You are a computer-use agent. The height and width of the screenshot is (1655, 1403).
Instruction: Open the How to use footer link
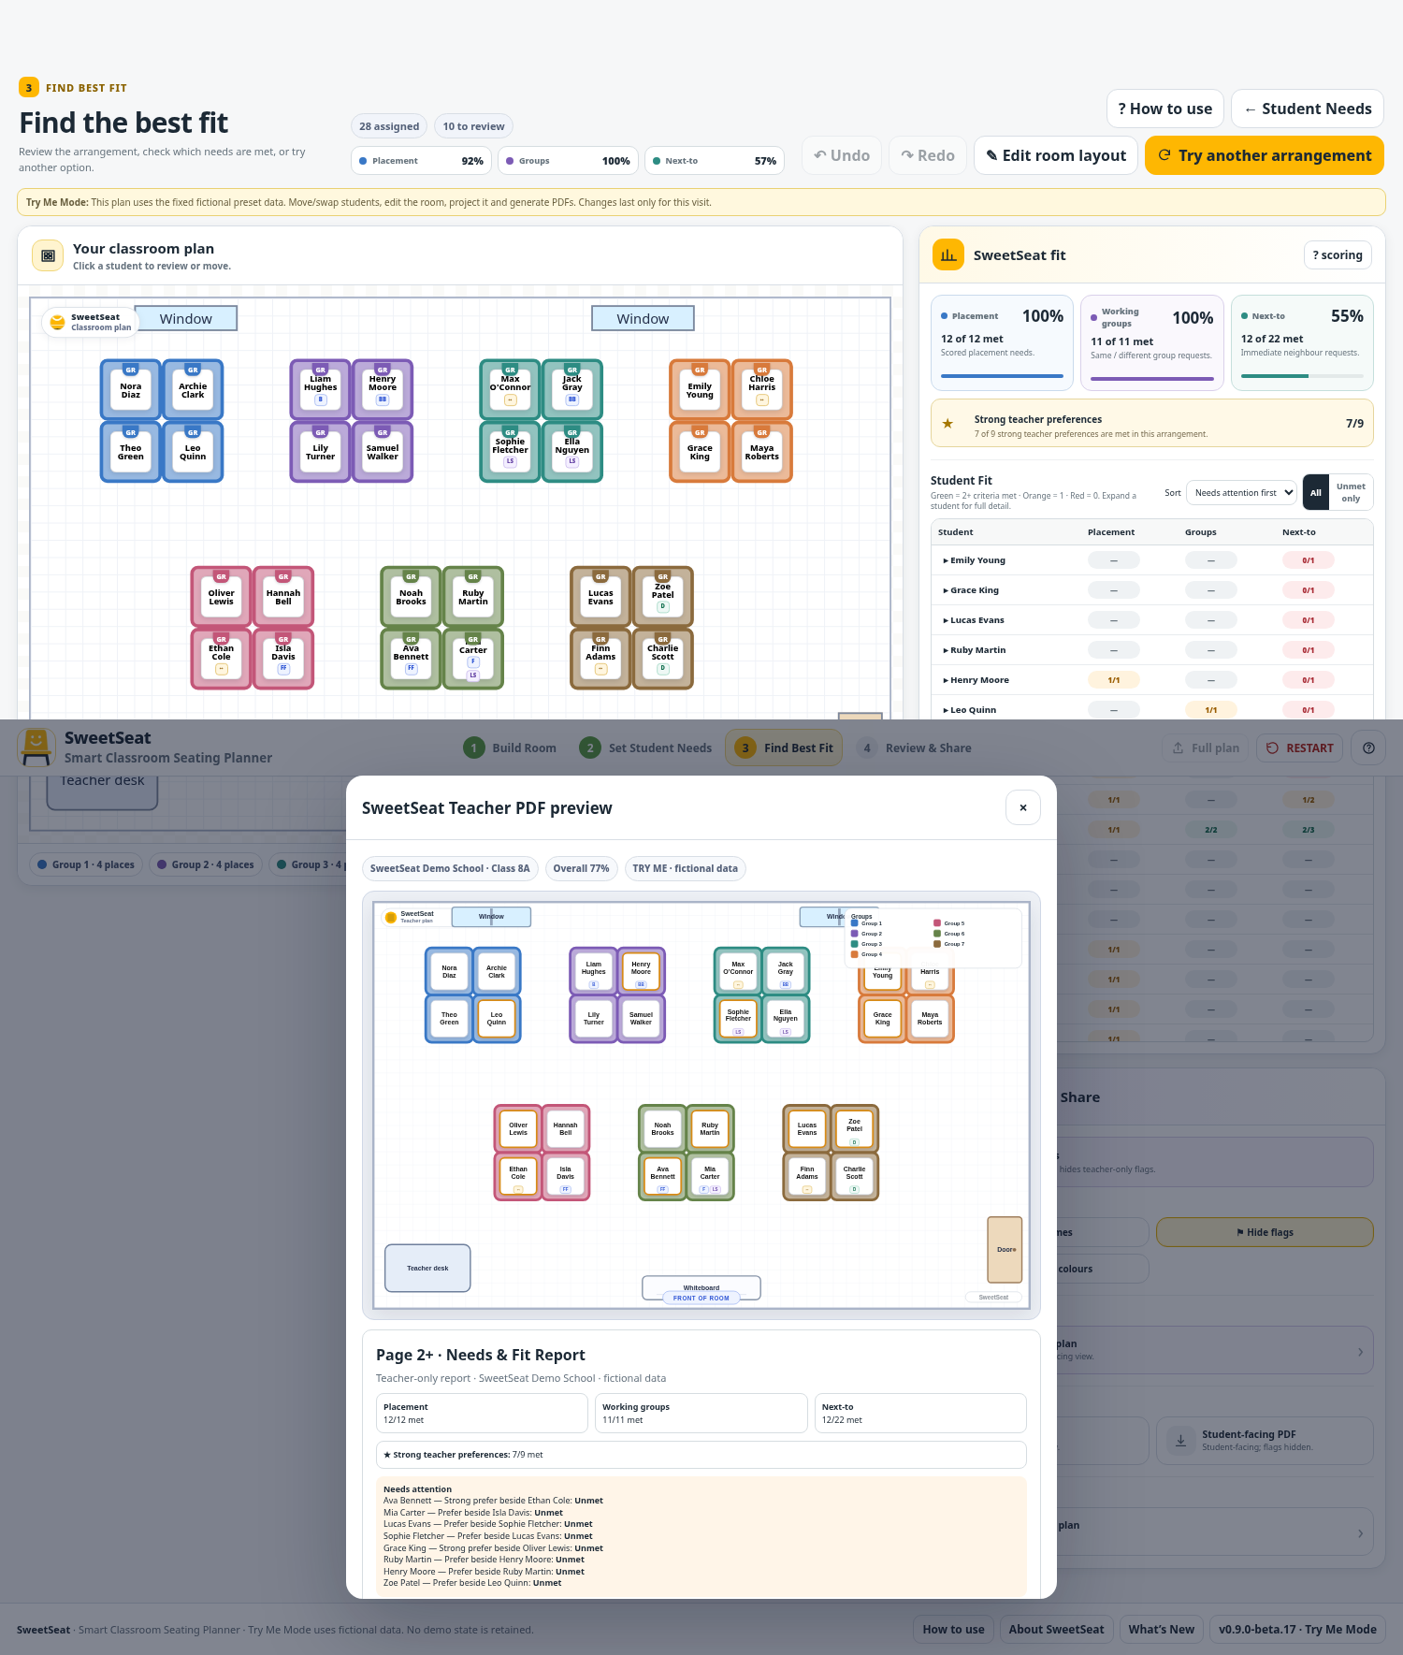click(953, 1629)
